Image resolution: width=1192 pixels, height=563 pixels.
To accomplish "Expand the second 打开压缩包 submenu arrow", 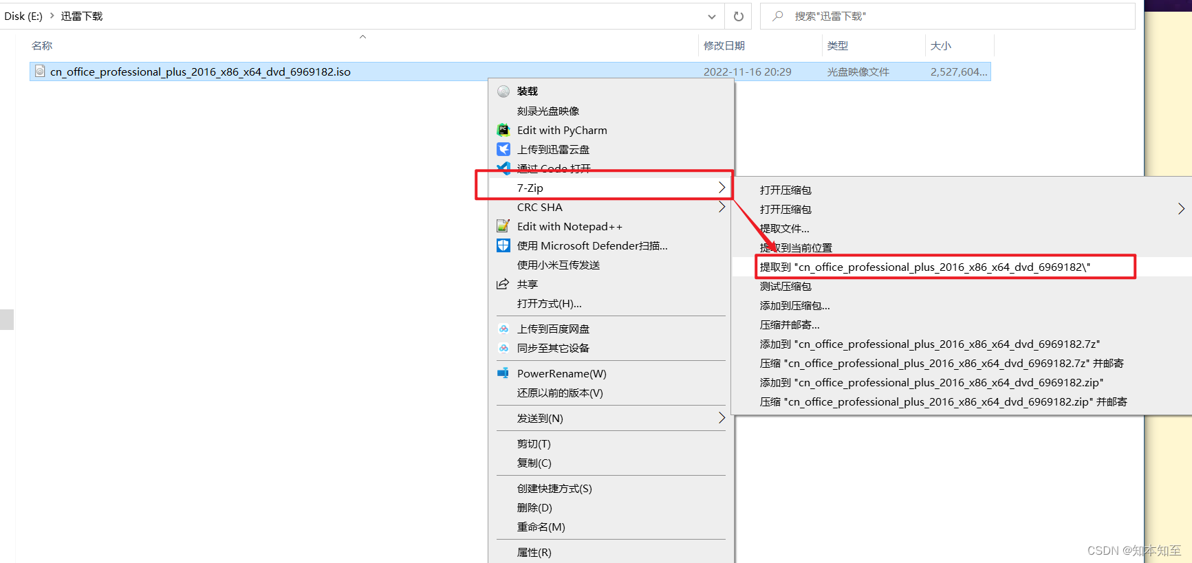I will tap(1181, 209).
